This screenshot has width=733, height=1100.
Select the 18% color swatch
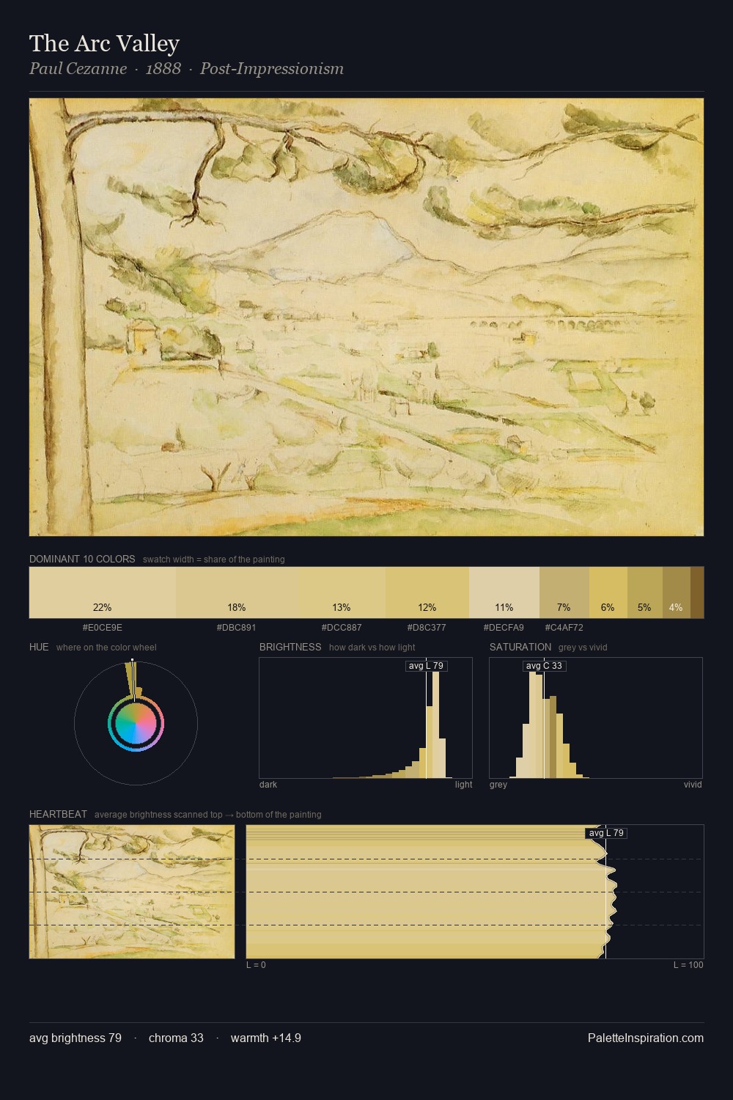pos(237,593)
